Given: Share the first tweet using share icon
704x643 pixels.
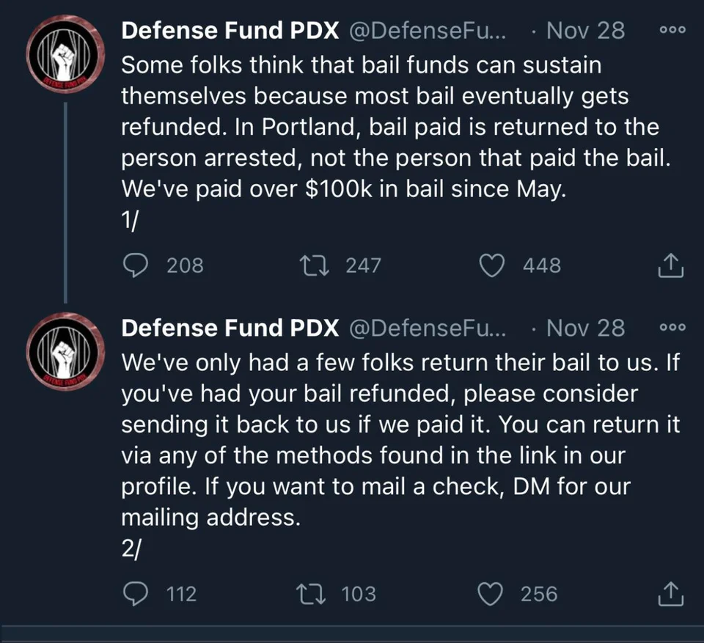Looking at the screenshot, I should 671,265.
